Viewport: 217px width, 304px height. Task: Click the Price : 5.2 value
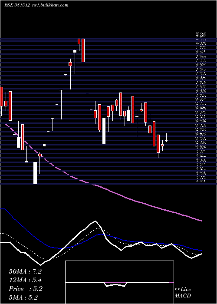click(x=26, y=289)
